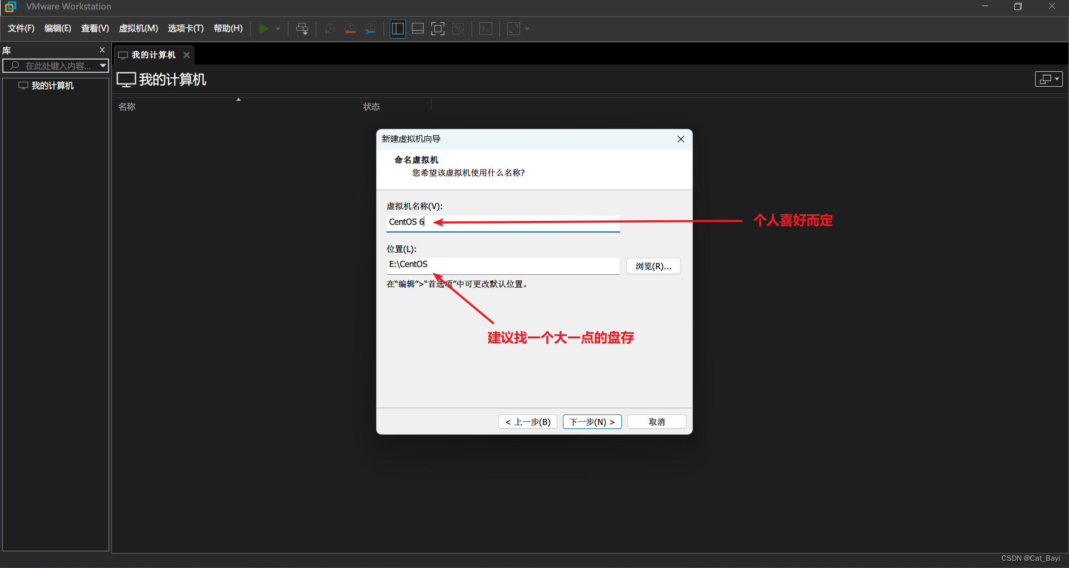The width and height of the screenshot is (1069, 568).
Task: Click the 位置 path input field
Action: pos(503,265)
